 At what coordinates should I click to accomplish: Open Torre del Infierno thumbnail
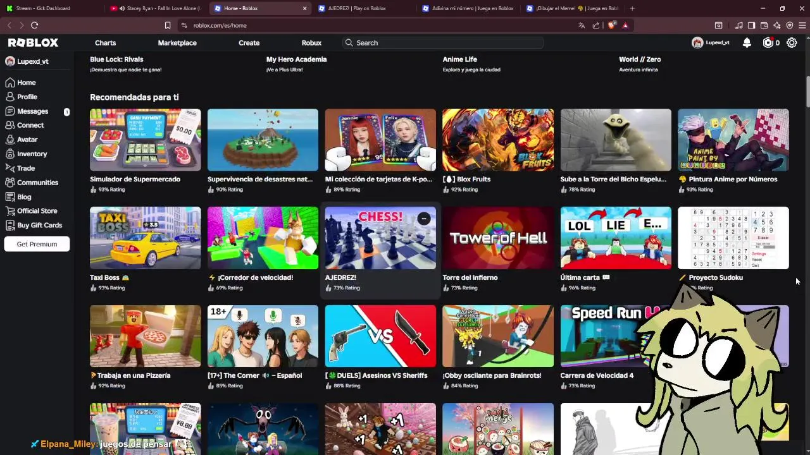pyautogui.click(x=498, y=238)
